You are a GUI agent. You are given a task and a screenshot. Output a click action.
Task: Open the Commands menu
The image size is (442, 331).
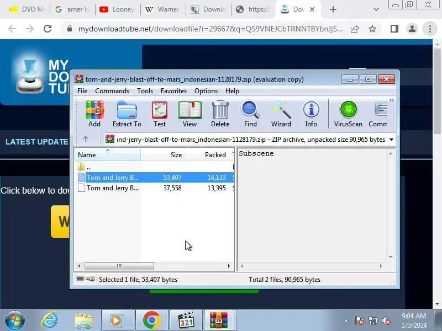(x=112, y=91)
